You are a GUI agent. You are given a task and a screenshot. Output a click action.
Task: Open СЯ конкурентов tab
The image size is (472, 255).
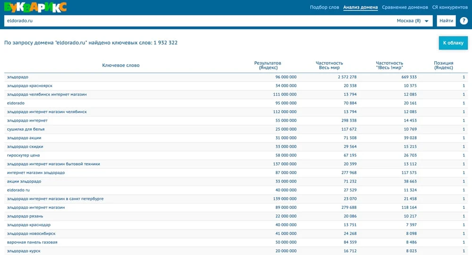point(450,7)
